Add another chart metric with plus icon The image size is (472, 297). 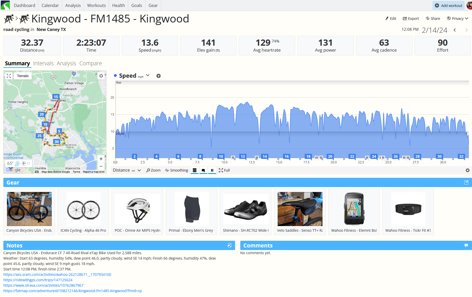[159, 76]
